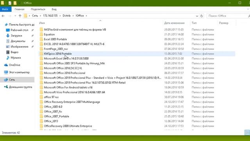Viewport: 250px width, 141px height.
Task: Click folder icon of FrontPage_2003_rus
Action: [x=41, y=49]
